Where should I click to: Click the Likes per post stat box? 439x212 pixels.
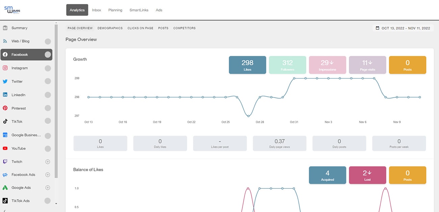[220, 143]
